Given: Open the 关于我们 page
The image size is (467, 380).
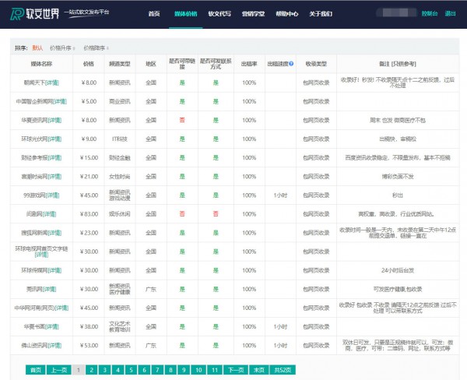Looking at the screenshot, I should [320, 14].
